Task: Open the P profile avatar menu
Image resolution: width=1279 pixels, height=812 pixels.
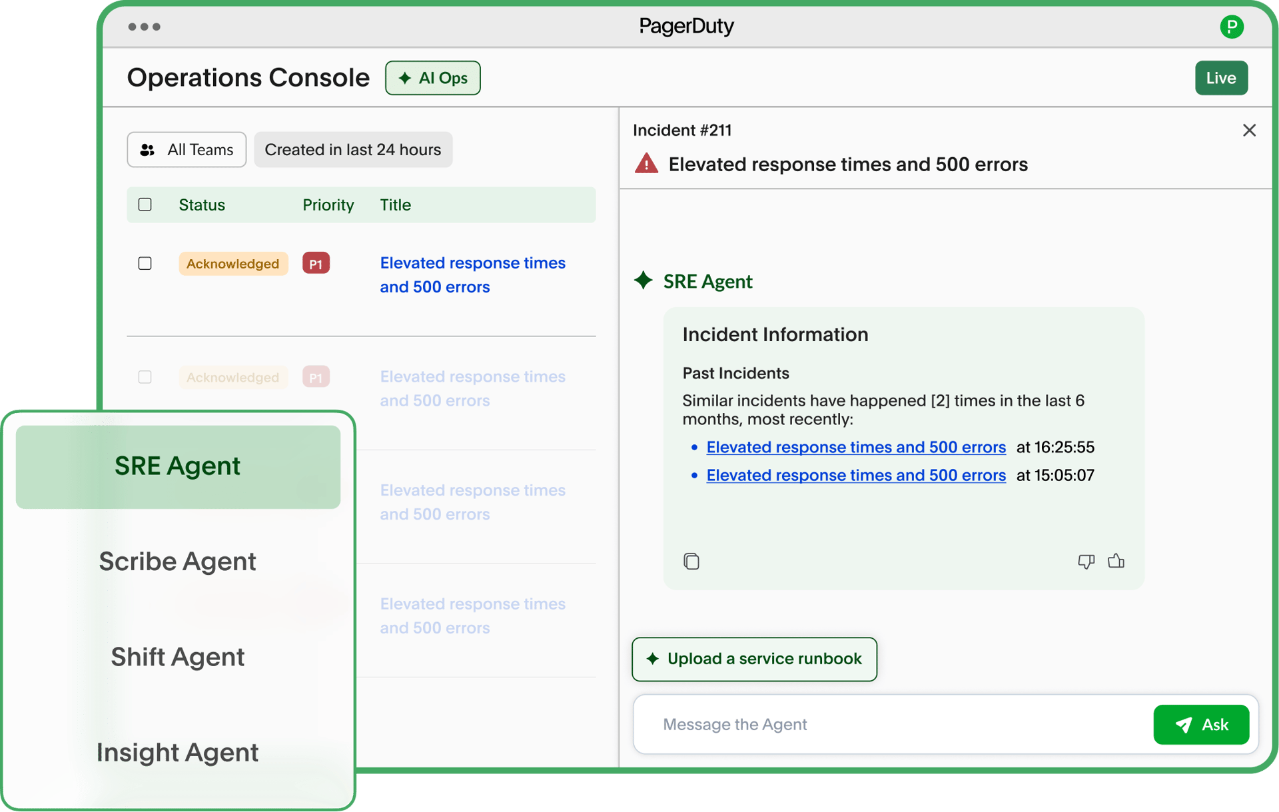Action: point(1232,27)
